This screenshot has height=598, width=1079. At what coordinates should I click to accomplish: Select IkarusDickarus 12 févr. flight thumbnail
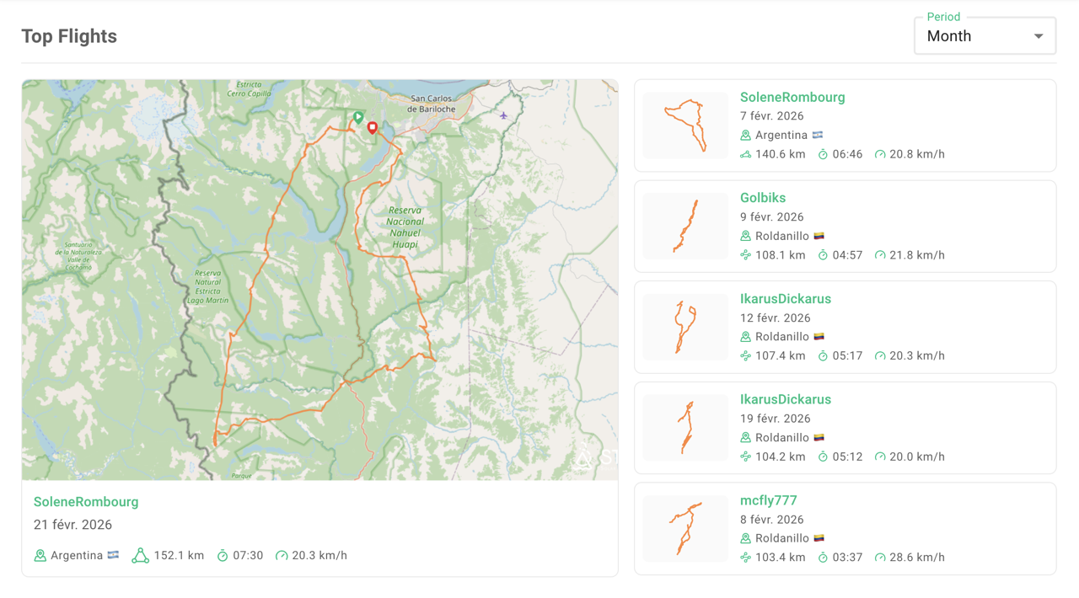(x=685, y=327)
